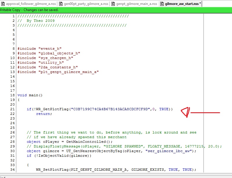Click the document icon on gen00pt_party_gilmore_a tab

(x=61, y=4)
